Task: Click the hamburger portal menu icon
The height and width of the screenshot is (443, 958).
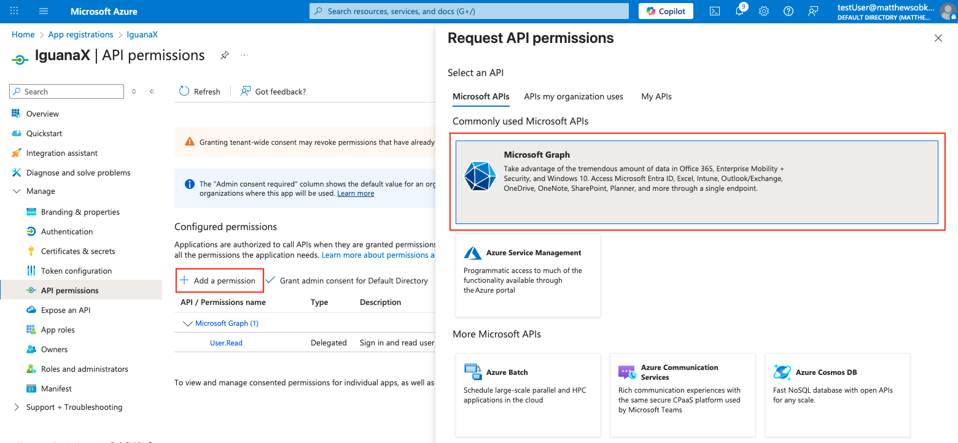Action: (44, 11)
